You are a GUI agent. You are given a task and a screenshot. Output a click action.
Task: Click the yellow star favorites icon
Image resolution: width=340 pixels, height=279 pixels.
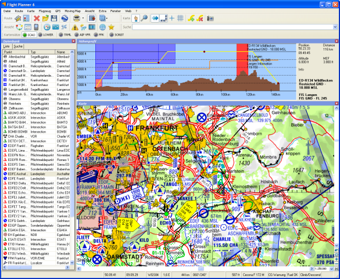pos(111,27)
